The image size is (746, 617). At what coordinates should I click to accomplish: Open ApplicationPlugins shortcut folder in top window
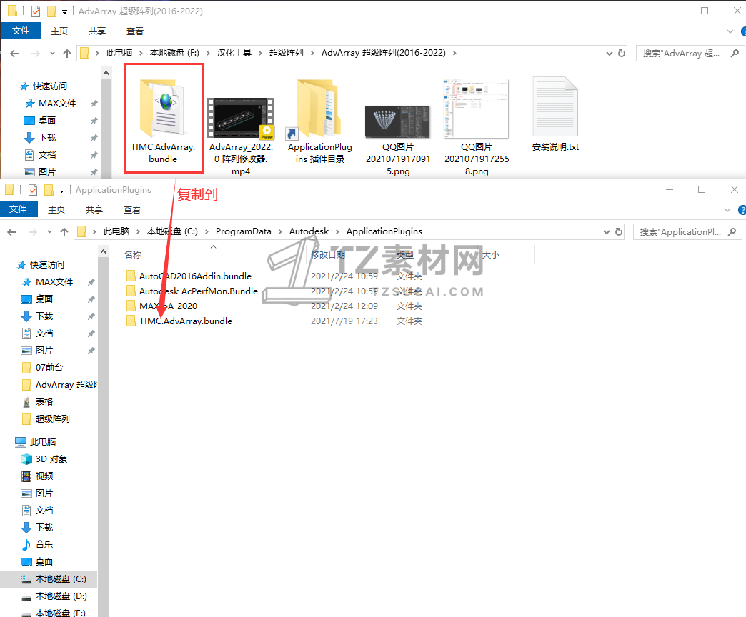(x=319, y=121)
